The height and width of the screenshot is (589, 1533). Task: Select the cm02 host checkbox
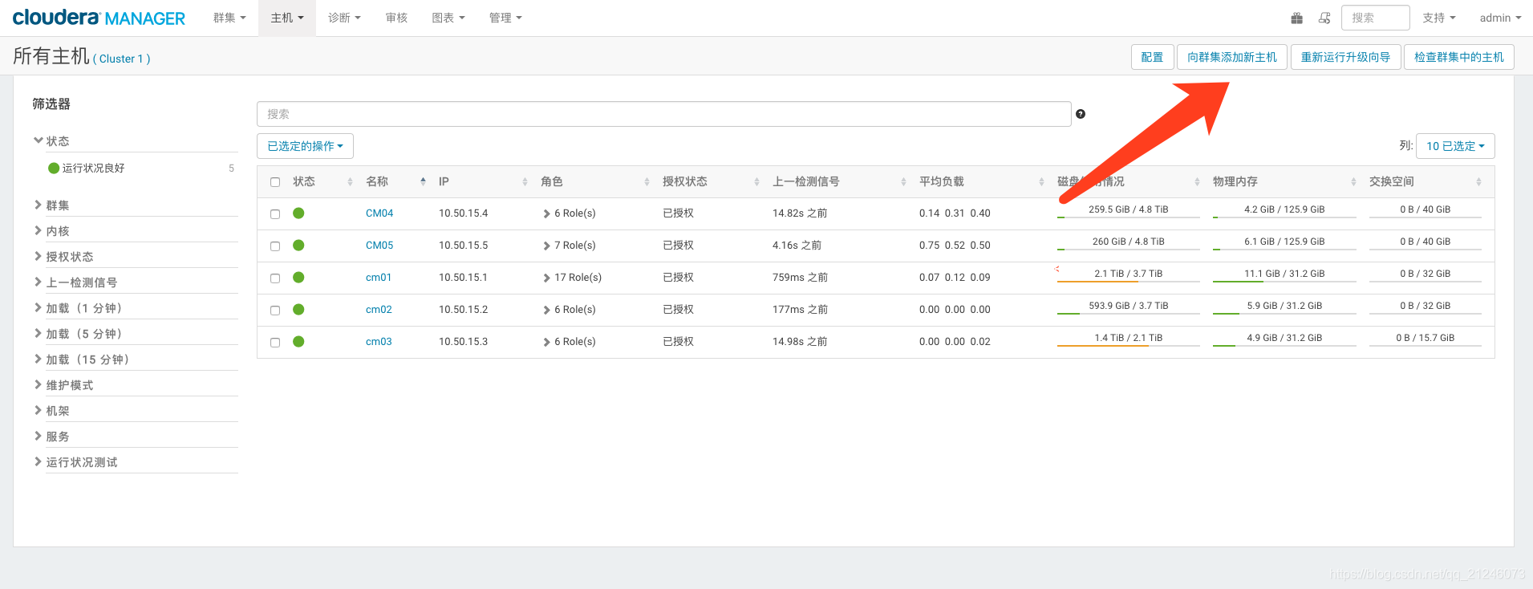click(x=275, y=311)
